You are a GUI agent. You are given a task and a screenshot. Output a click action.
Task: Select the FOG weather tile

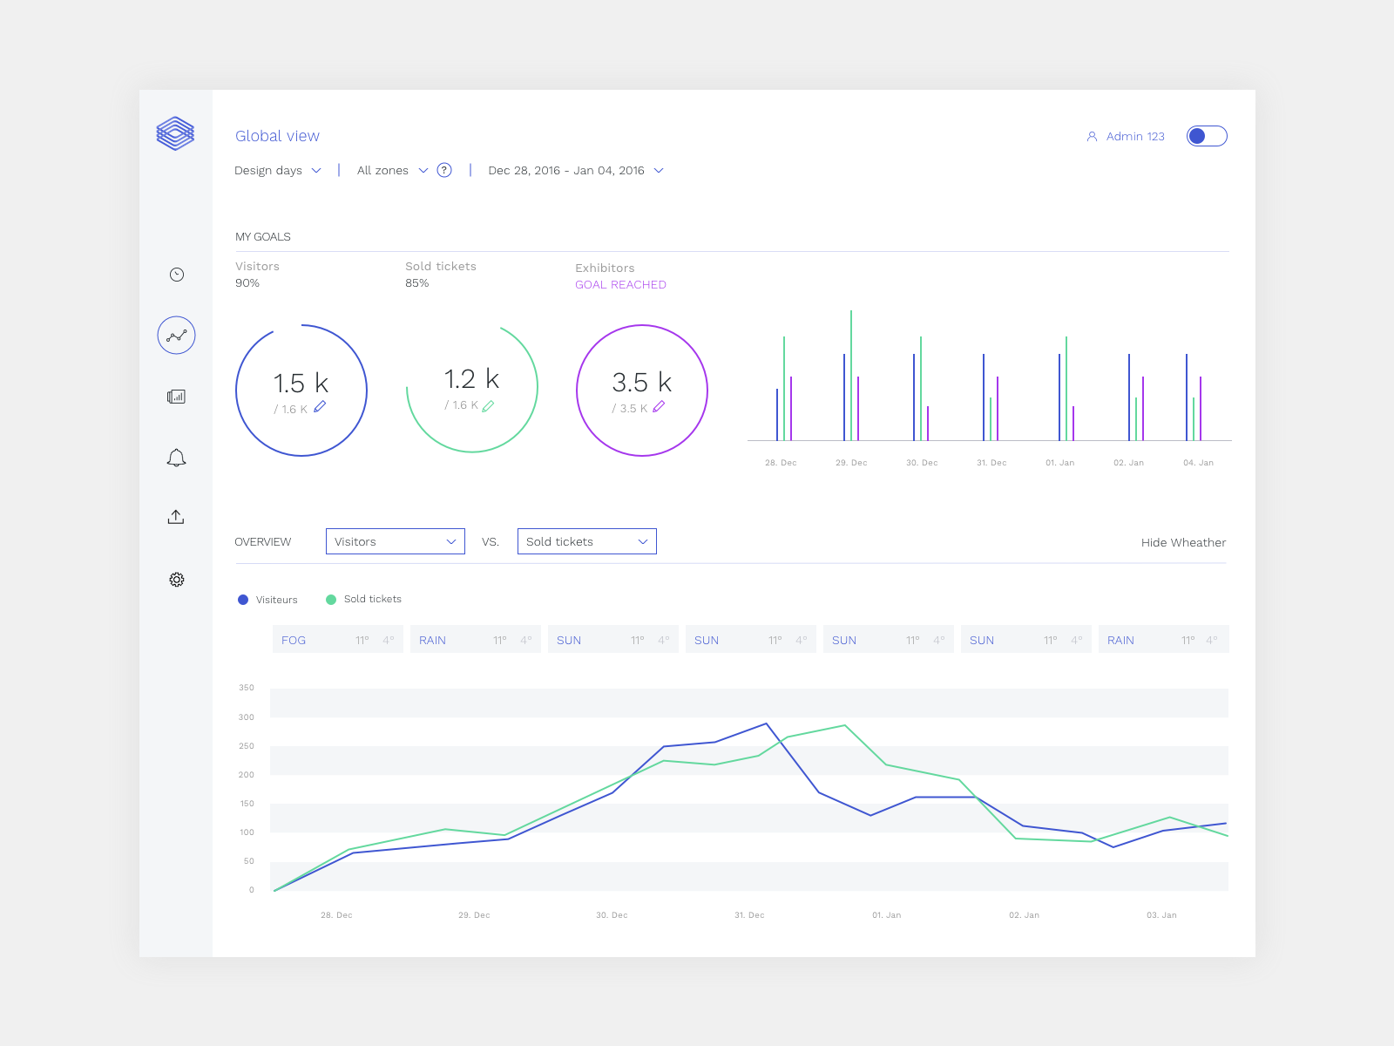(338, 640)
